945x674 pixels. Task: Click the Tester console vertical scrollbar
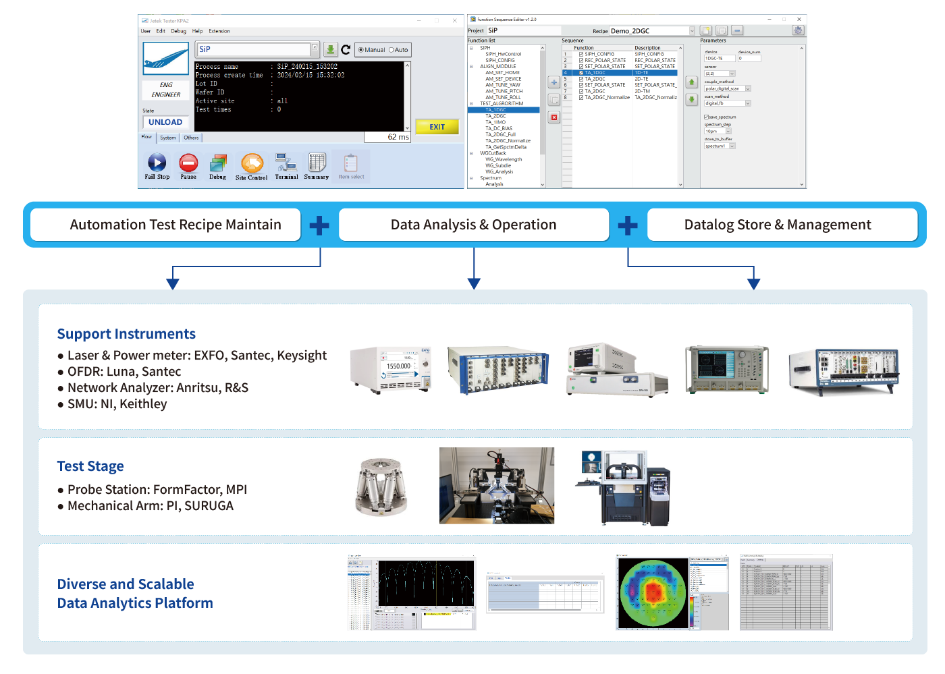[407, 96]
